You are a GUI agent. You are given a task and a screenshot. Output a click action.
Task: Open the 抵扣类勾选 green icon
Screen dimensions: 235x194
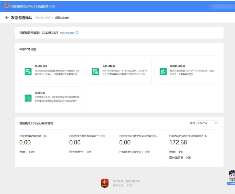28,72
